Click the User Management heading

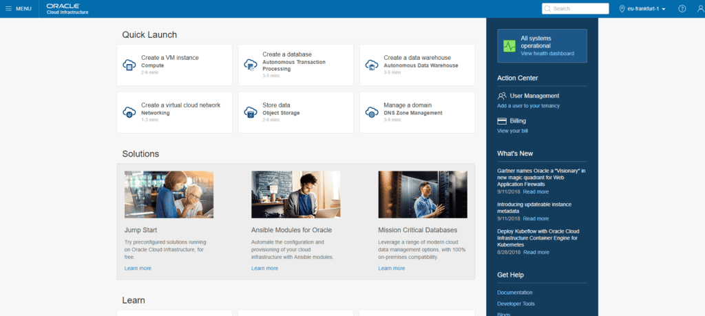[534, 96]
